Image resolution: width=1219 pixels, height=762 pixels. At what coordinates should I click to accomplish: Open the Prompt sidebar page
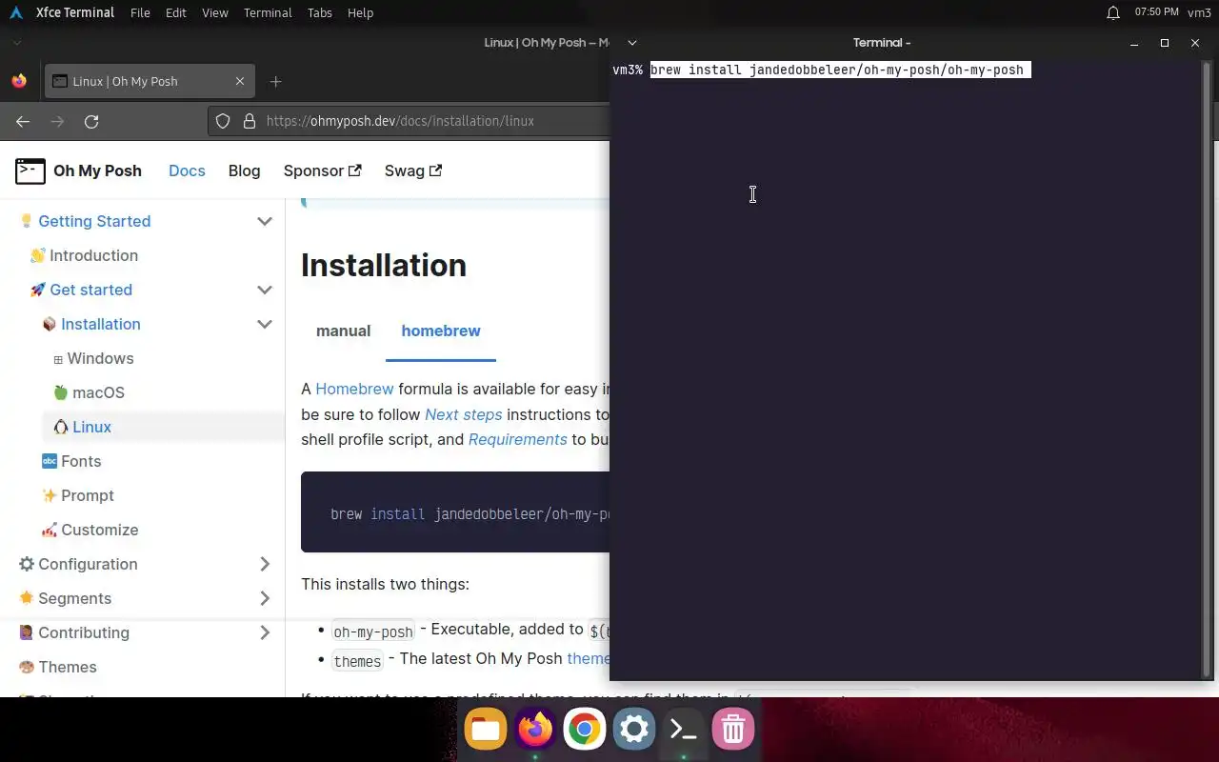87,495
